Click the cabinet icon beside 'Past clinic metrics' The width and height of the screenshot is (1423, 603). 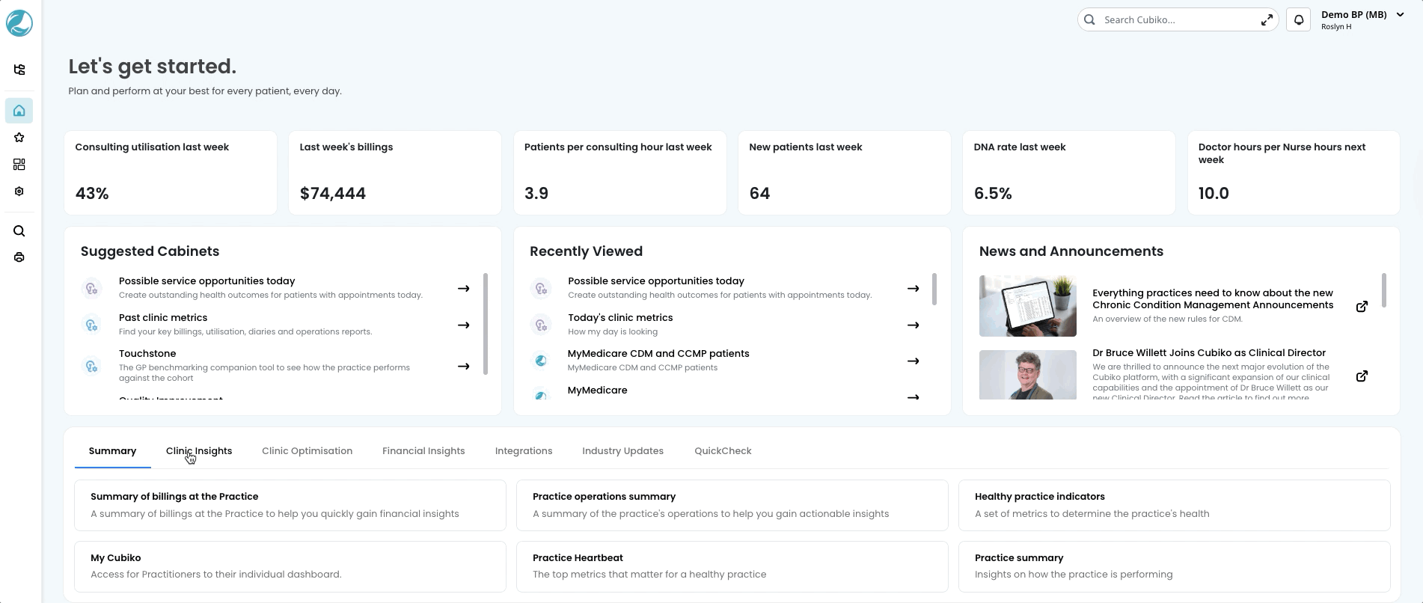91,325
